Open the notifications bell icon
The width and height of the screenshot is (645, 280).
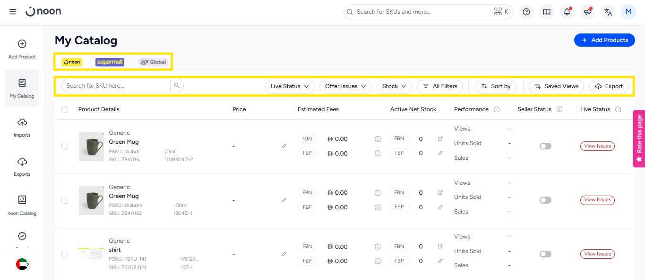click(567, 12)
